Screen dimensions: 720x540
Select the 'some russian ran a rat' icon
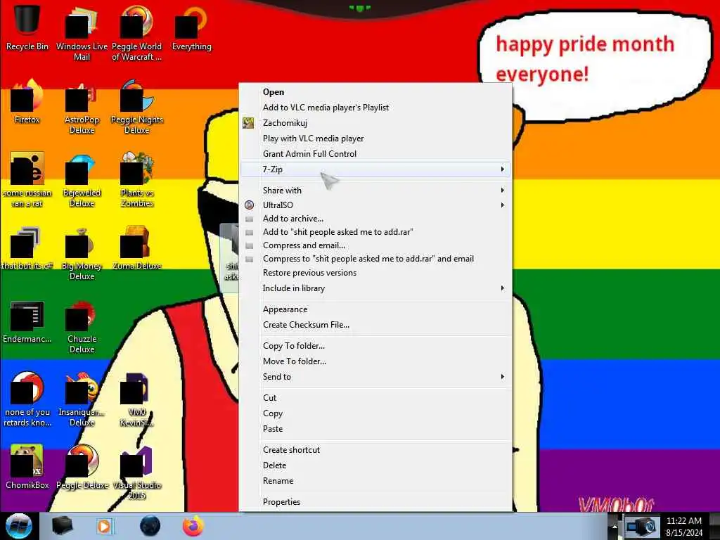27,179
